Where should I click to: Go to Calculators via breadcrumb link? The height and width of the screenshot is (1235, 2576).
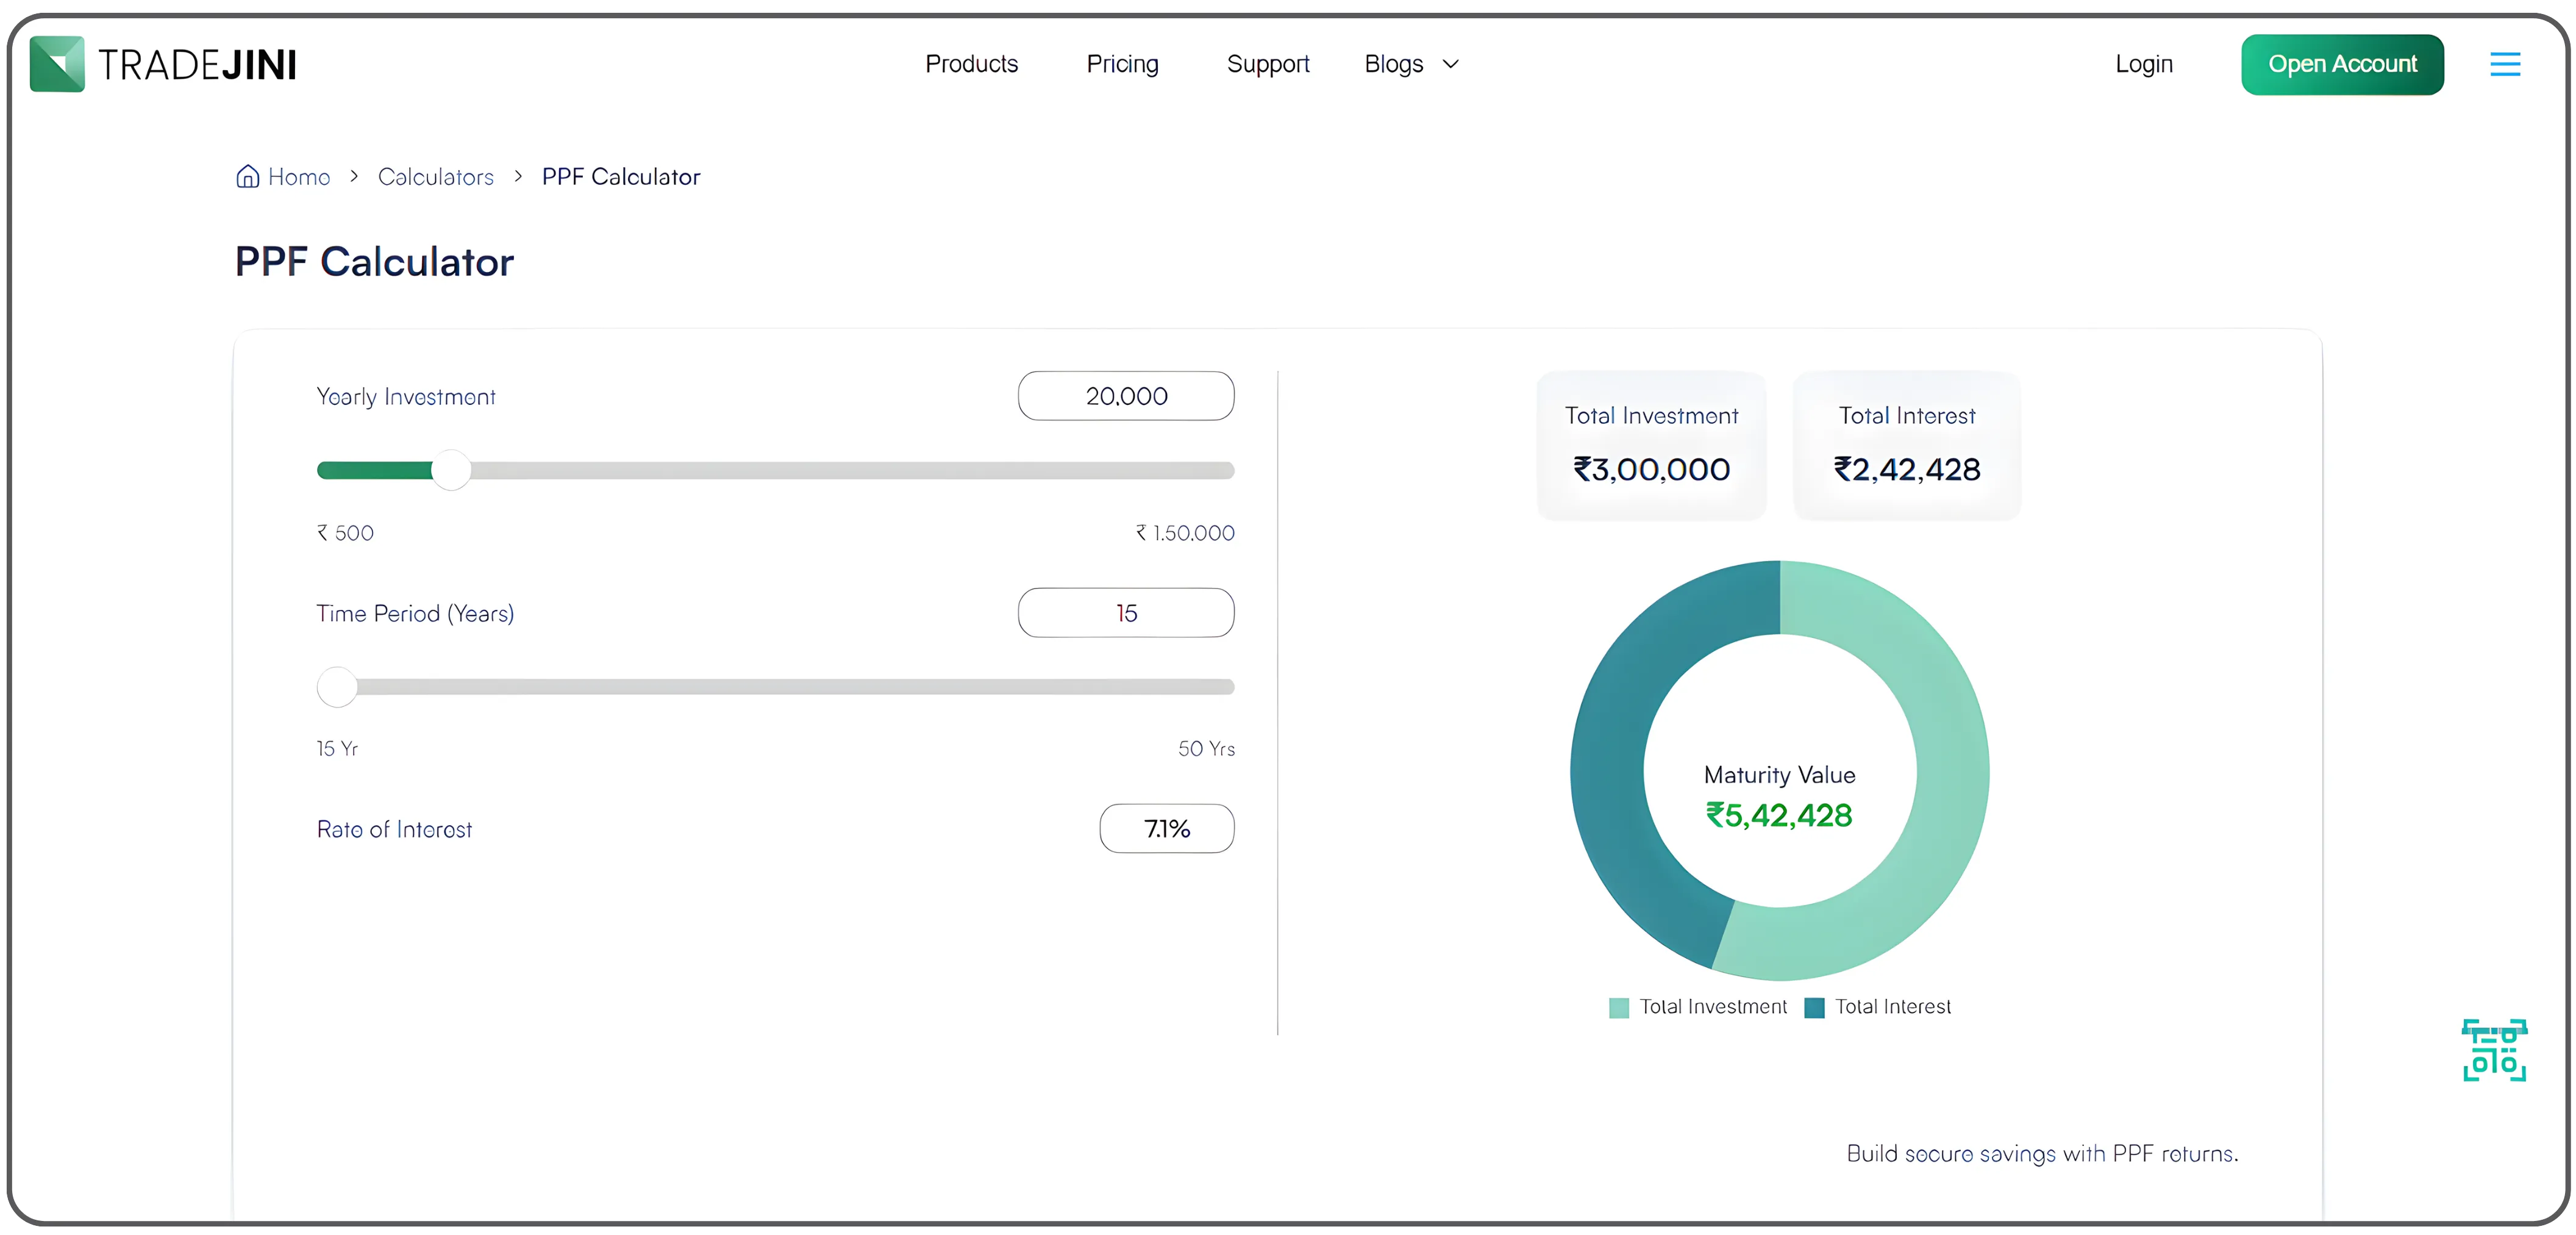(436, 175)
